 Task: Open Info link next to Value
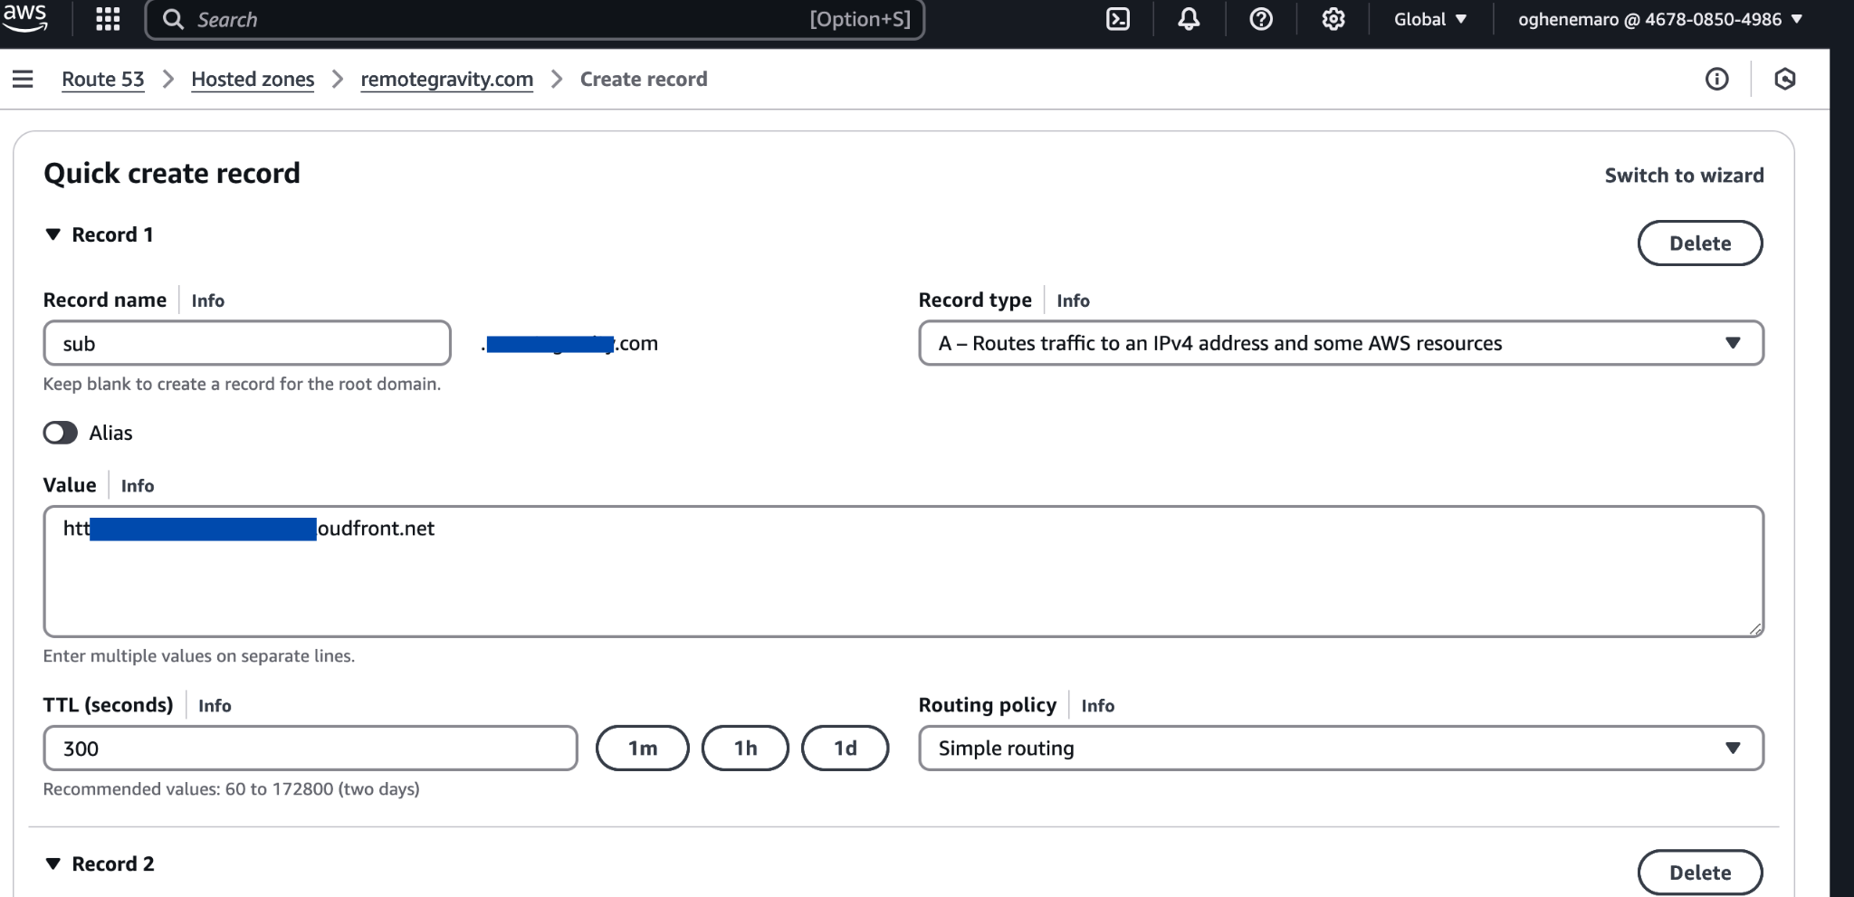138,486
